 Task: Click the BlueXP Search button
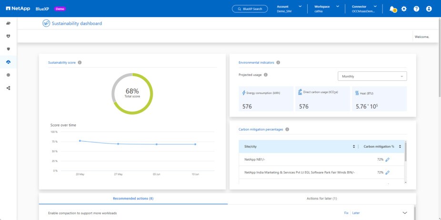(250, 9)
